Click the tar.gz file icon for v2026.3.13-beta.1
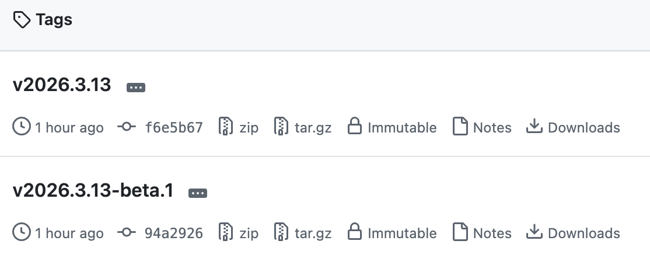The height and width of the screenshot is (258, 650). click(x=282, y=233)
